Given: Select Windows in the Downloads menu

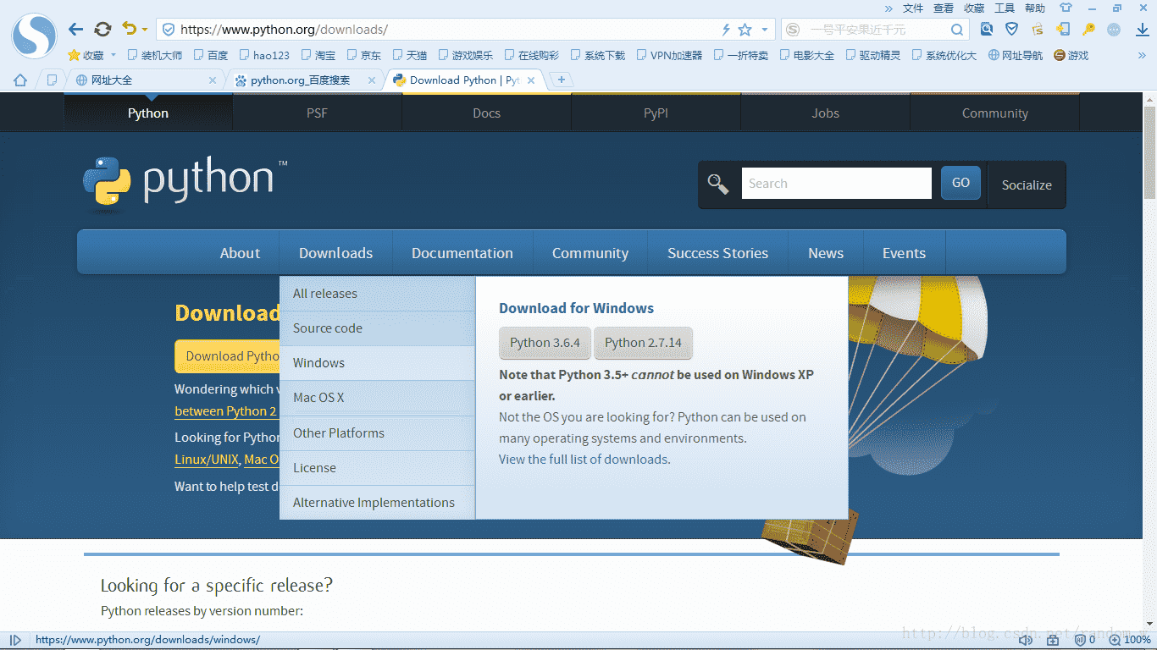Looking at the screenshot, I should (377, 363).
